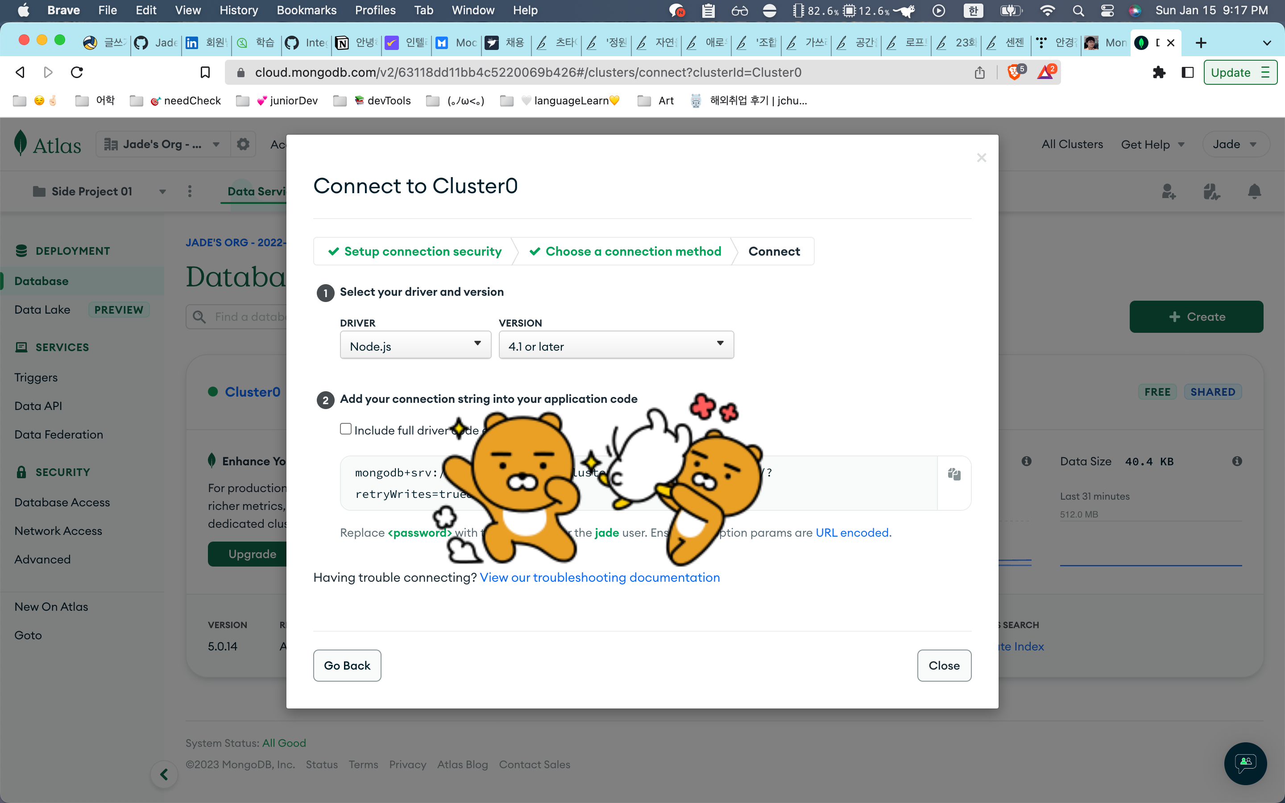Image resolution: width=1285 pixels, height=803 pixels.
Task: Click the URL encoded link
Action: tap(852, 533)
